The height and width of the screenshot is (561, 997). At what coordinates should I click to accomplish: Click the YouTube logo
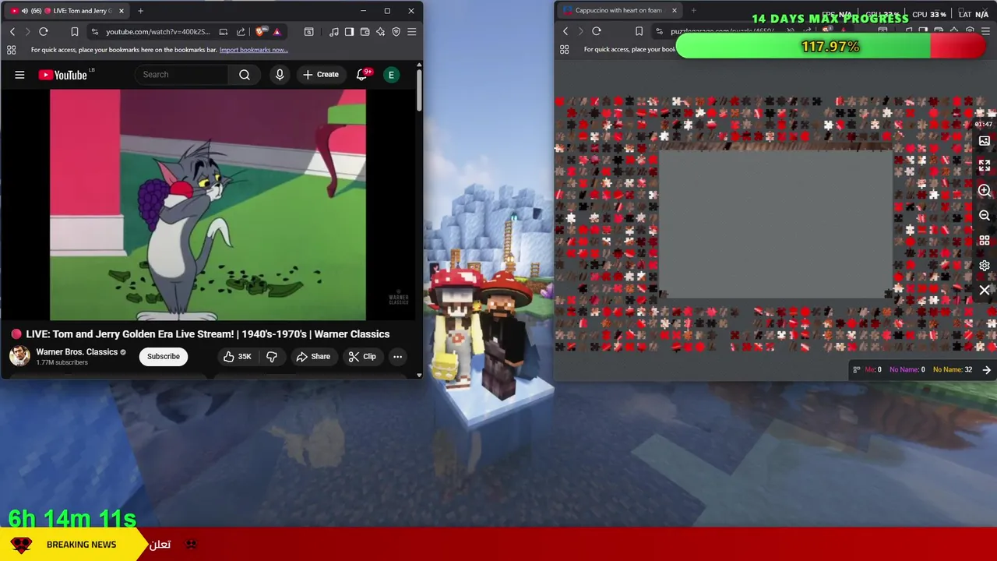tap(63, 75)
